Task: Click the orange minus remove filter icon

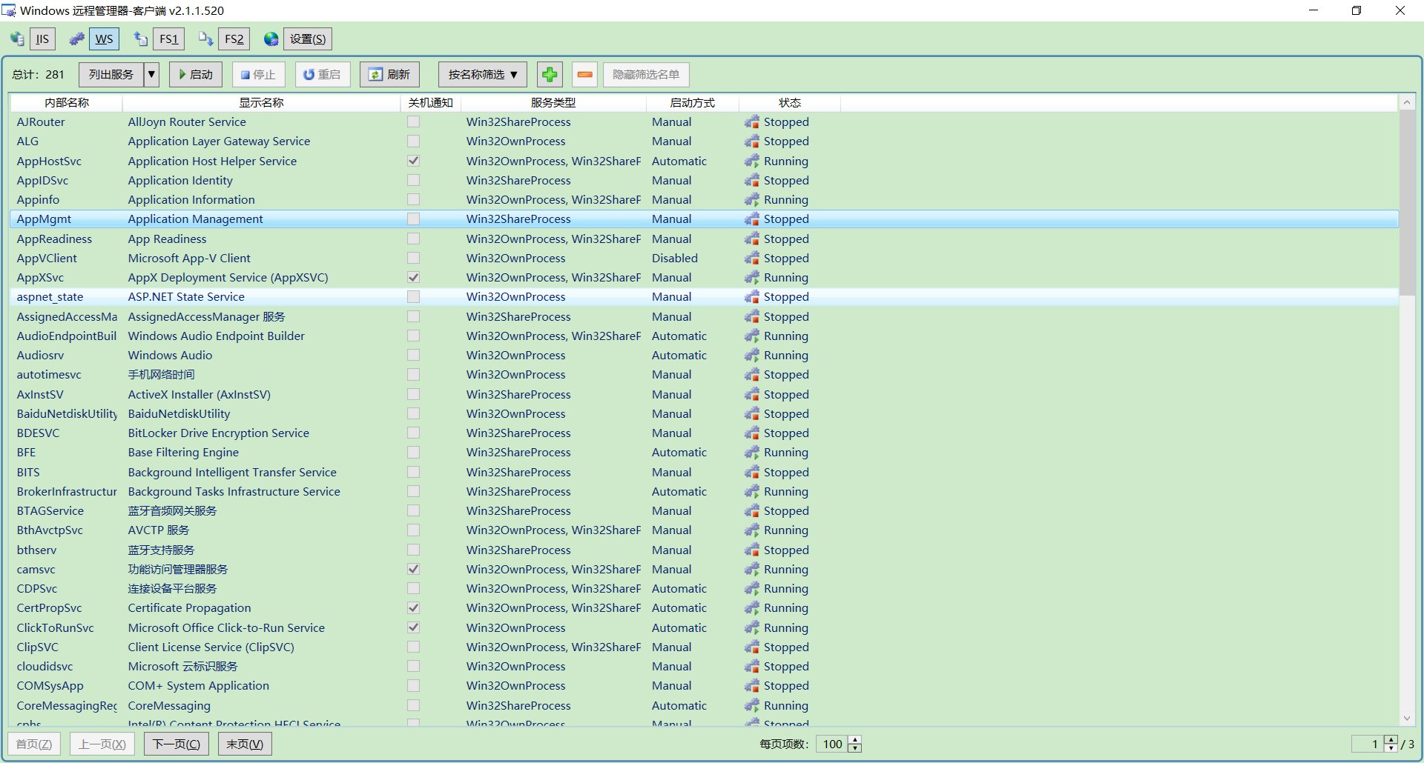Action: [x=584, y=75]
